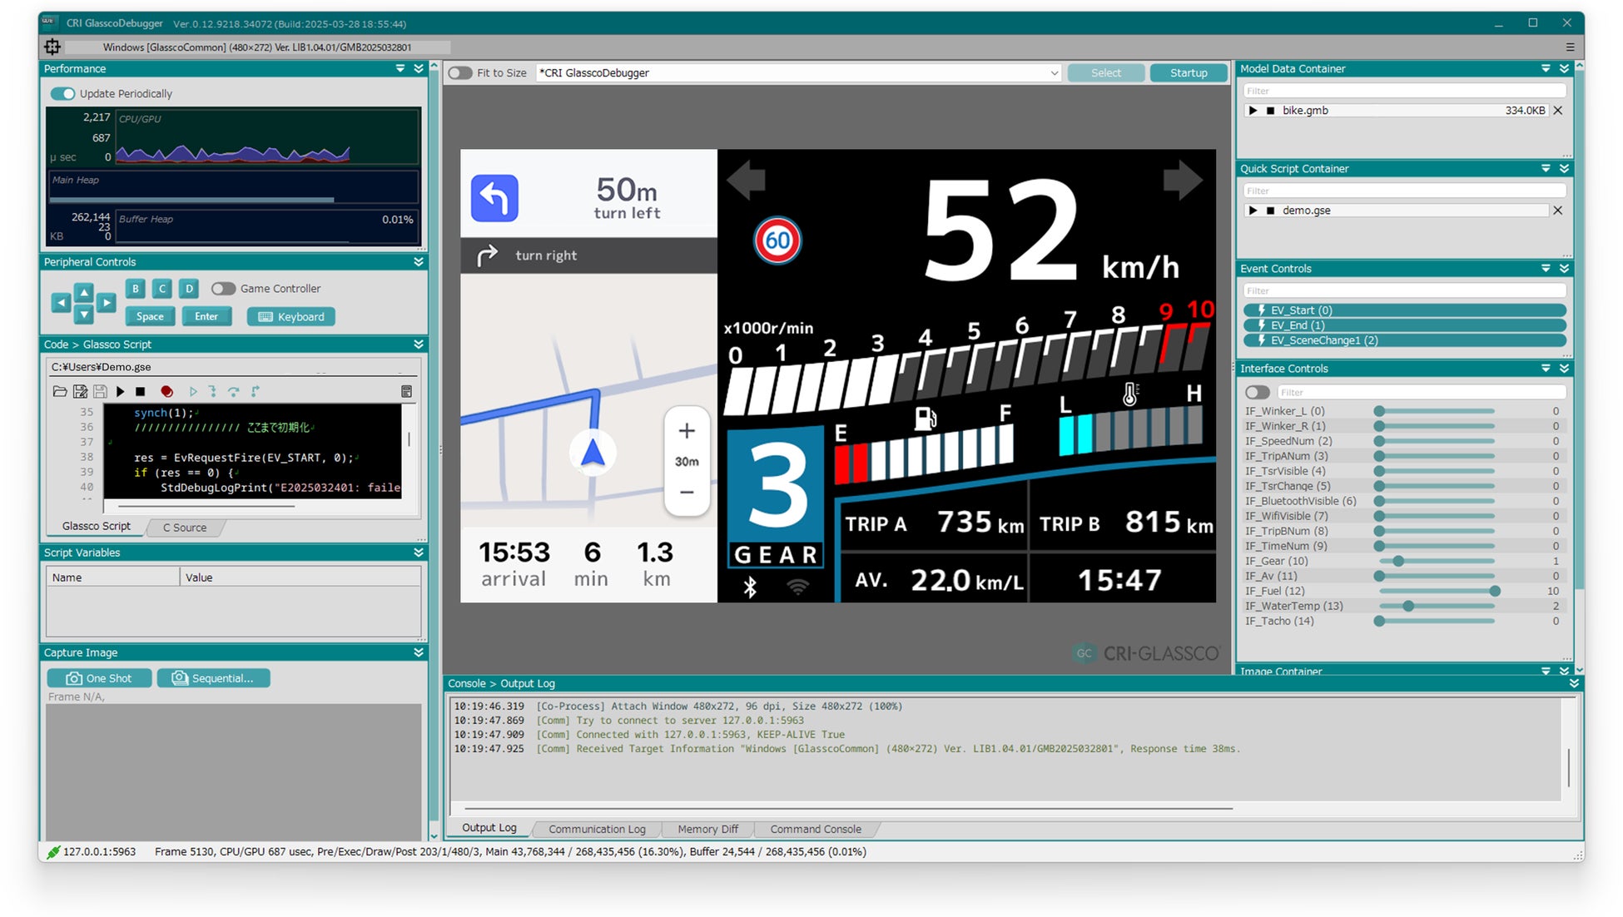This screenshot has width=1623, height=917.
Task: Click the target icon below the title bar
Action: tap(52, 47)
